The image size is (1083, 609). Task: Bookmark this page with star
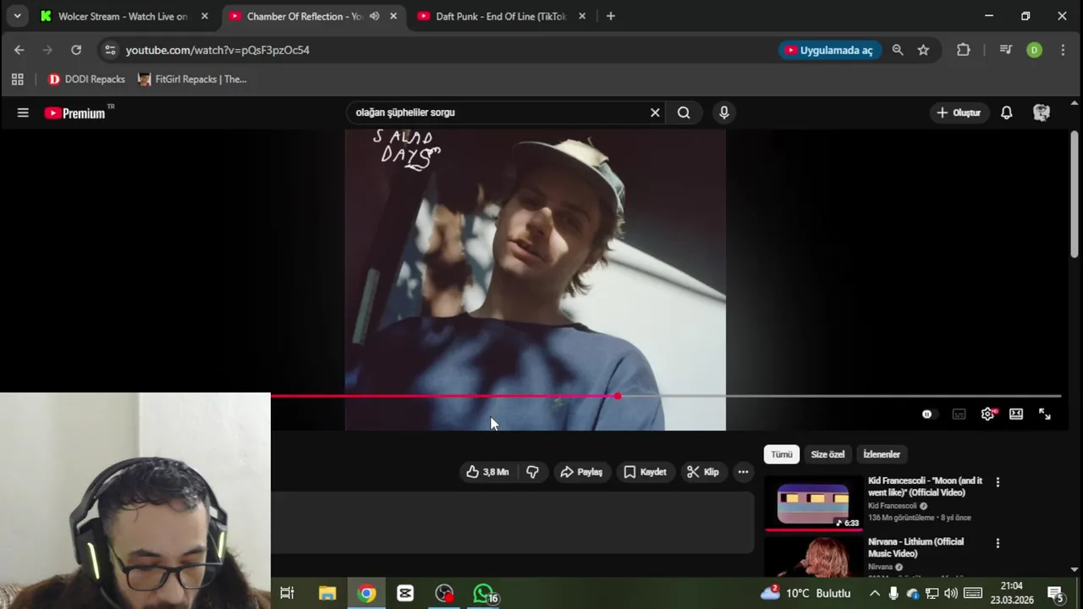[923, 50]
